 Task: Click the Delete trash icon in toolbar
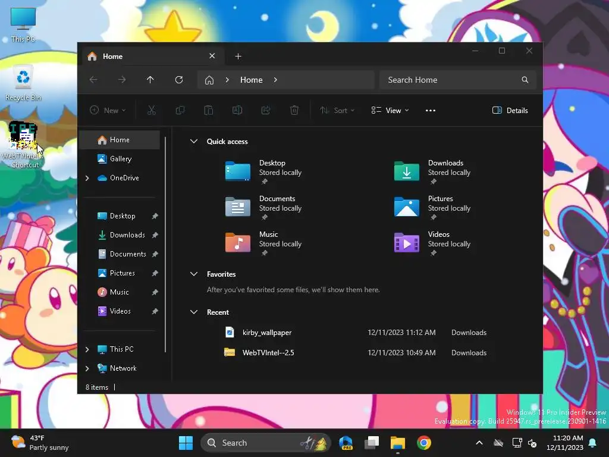(294, 110)
